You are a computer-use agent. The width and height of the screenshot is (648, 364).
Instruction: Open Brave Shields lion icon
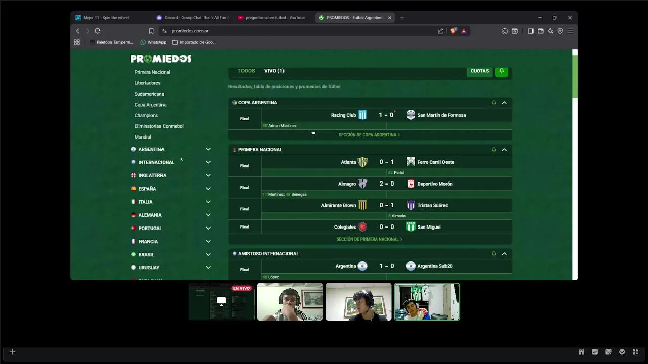pos(453,31)
